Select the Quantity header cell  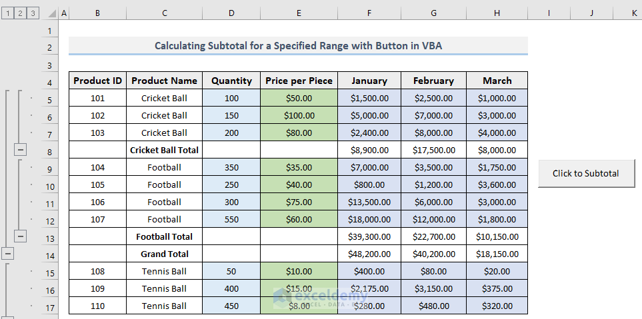point(231,81)
